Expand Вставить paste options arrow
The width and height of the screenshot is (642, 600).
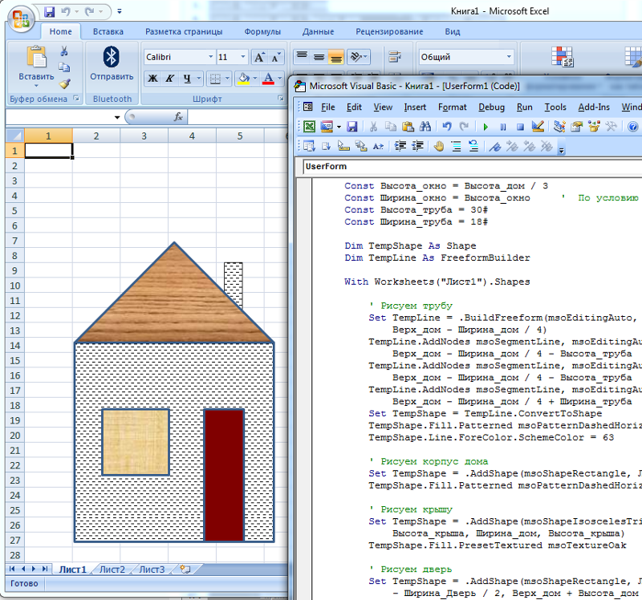pos(36,86)
